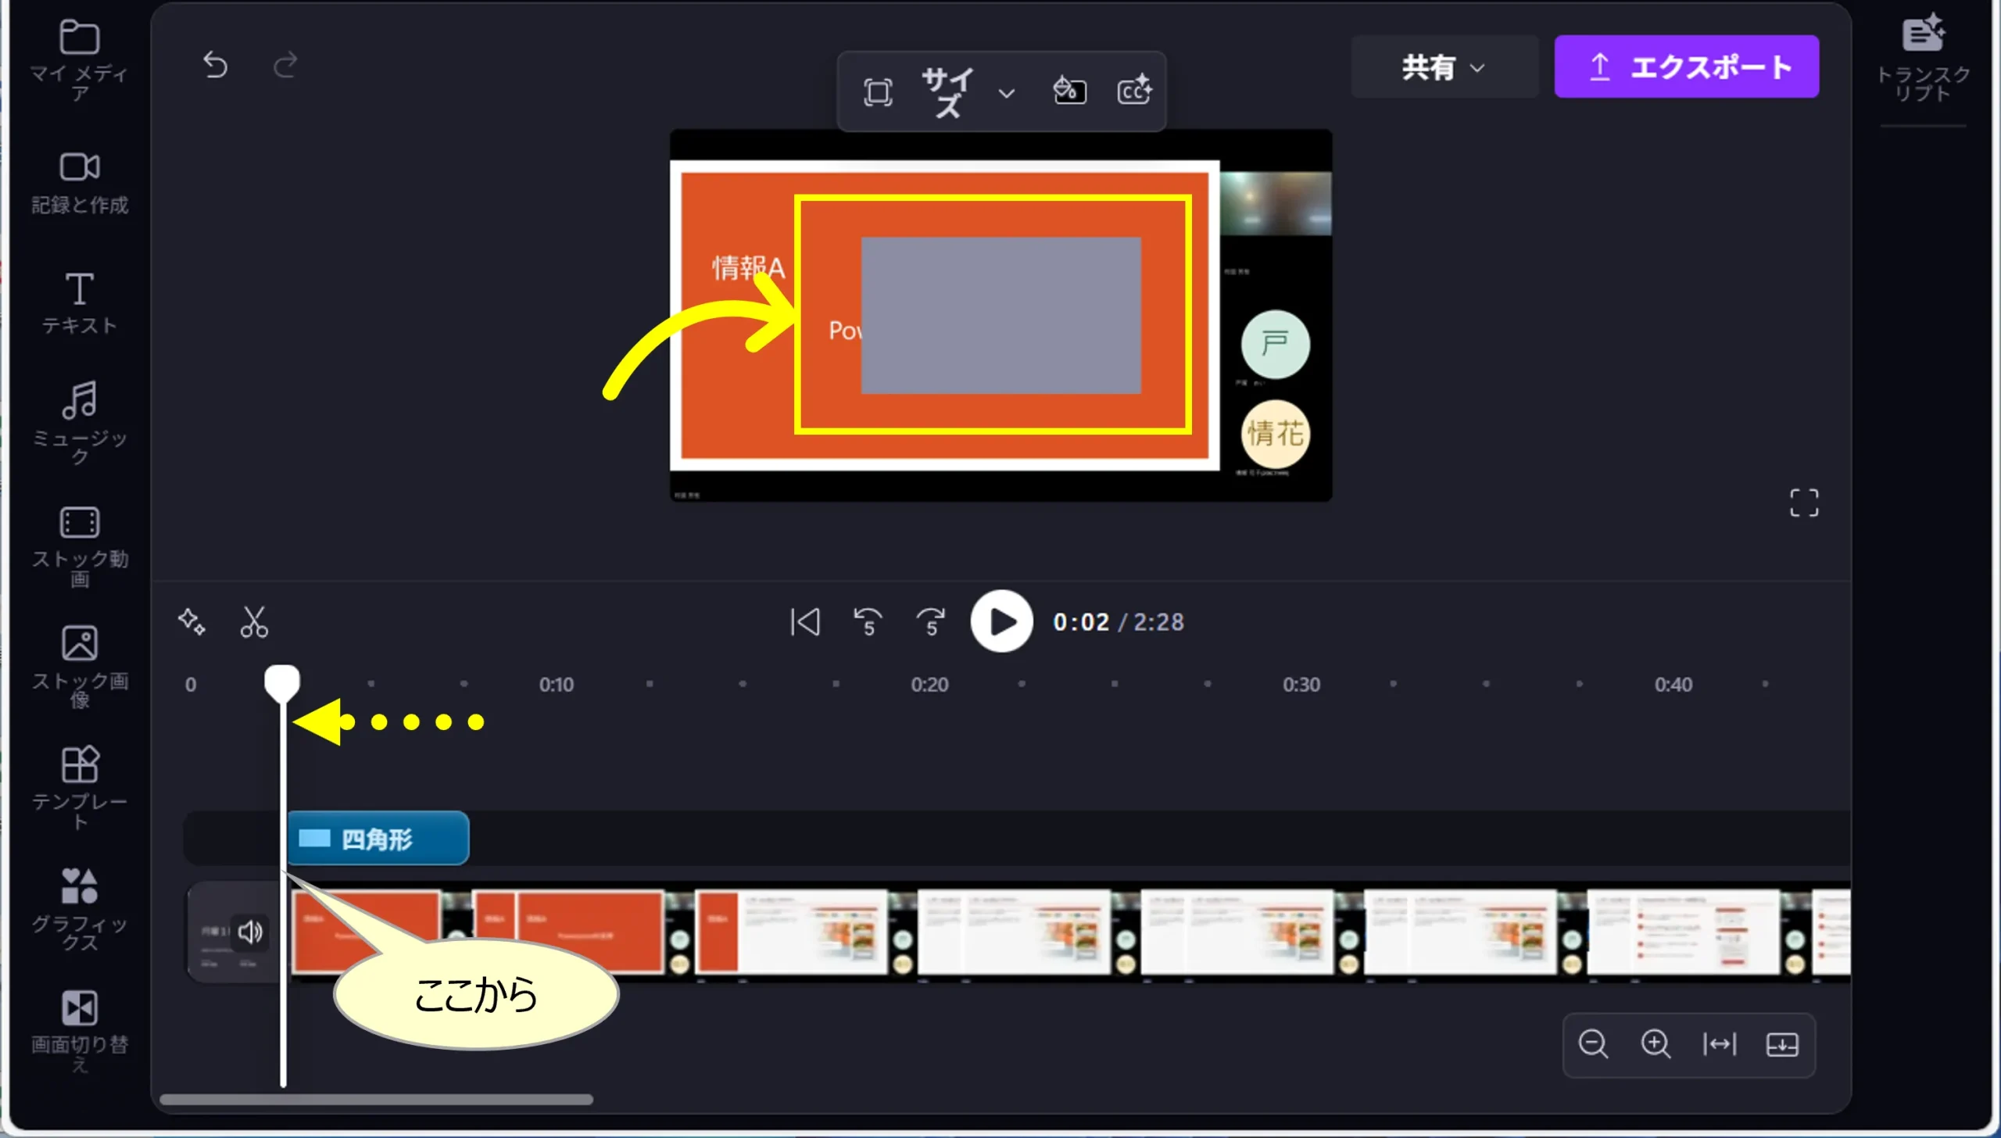This screenshot has height=1138, width=2001.
Task: Open the テキスト sidebar tab
Action: tap(79, 303)
